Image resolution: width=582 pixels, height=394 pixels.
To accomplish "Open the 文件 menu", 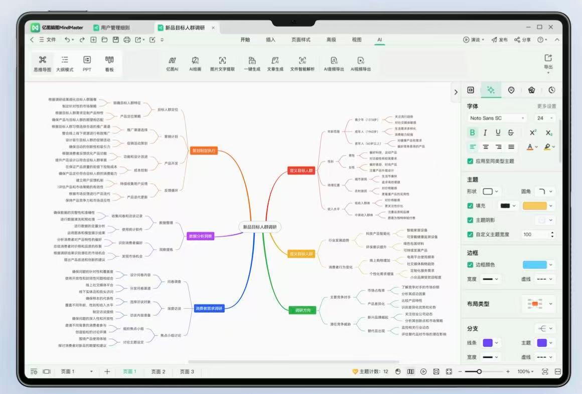I will 48,39.
